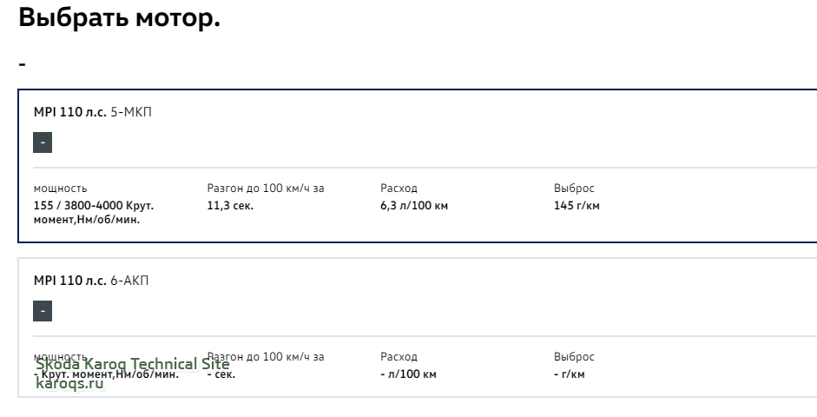Click the MPI 110 л.с. 6-АКП title

[x=91, y=281]
